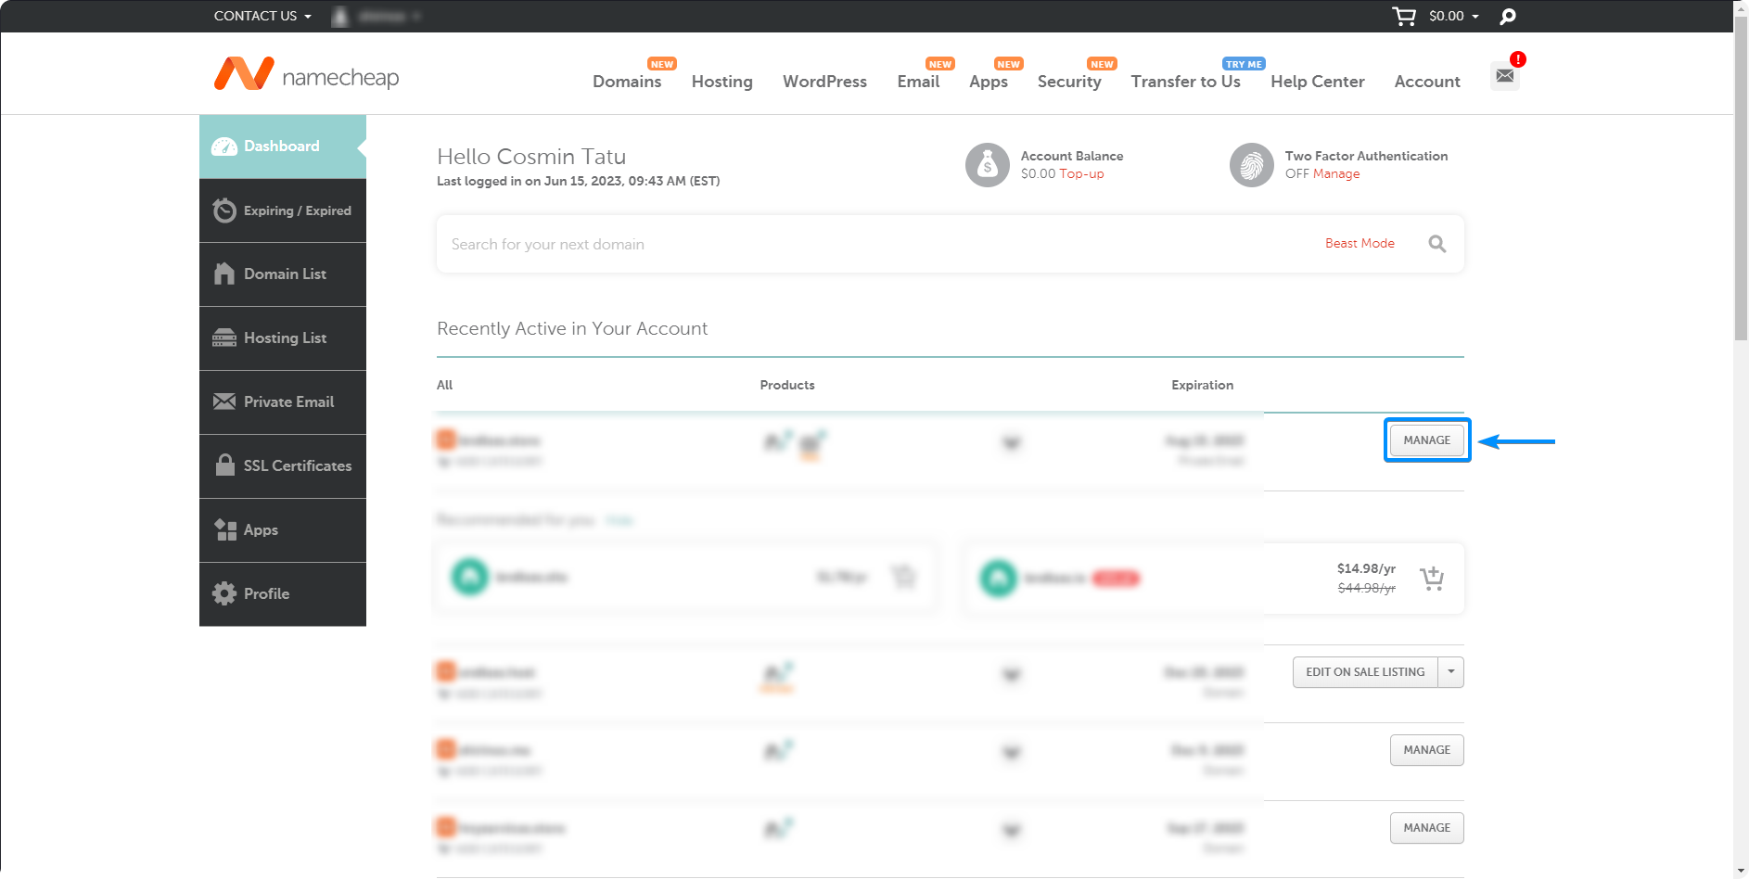1749x879 pixels.
Task: Go to Hosting List in sidebar
Action: (x=283, y=338)
